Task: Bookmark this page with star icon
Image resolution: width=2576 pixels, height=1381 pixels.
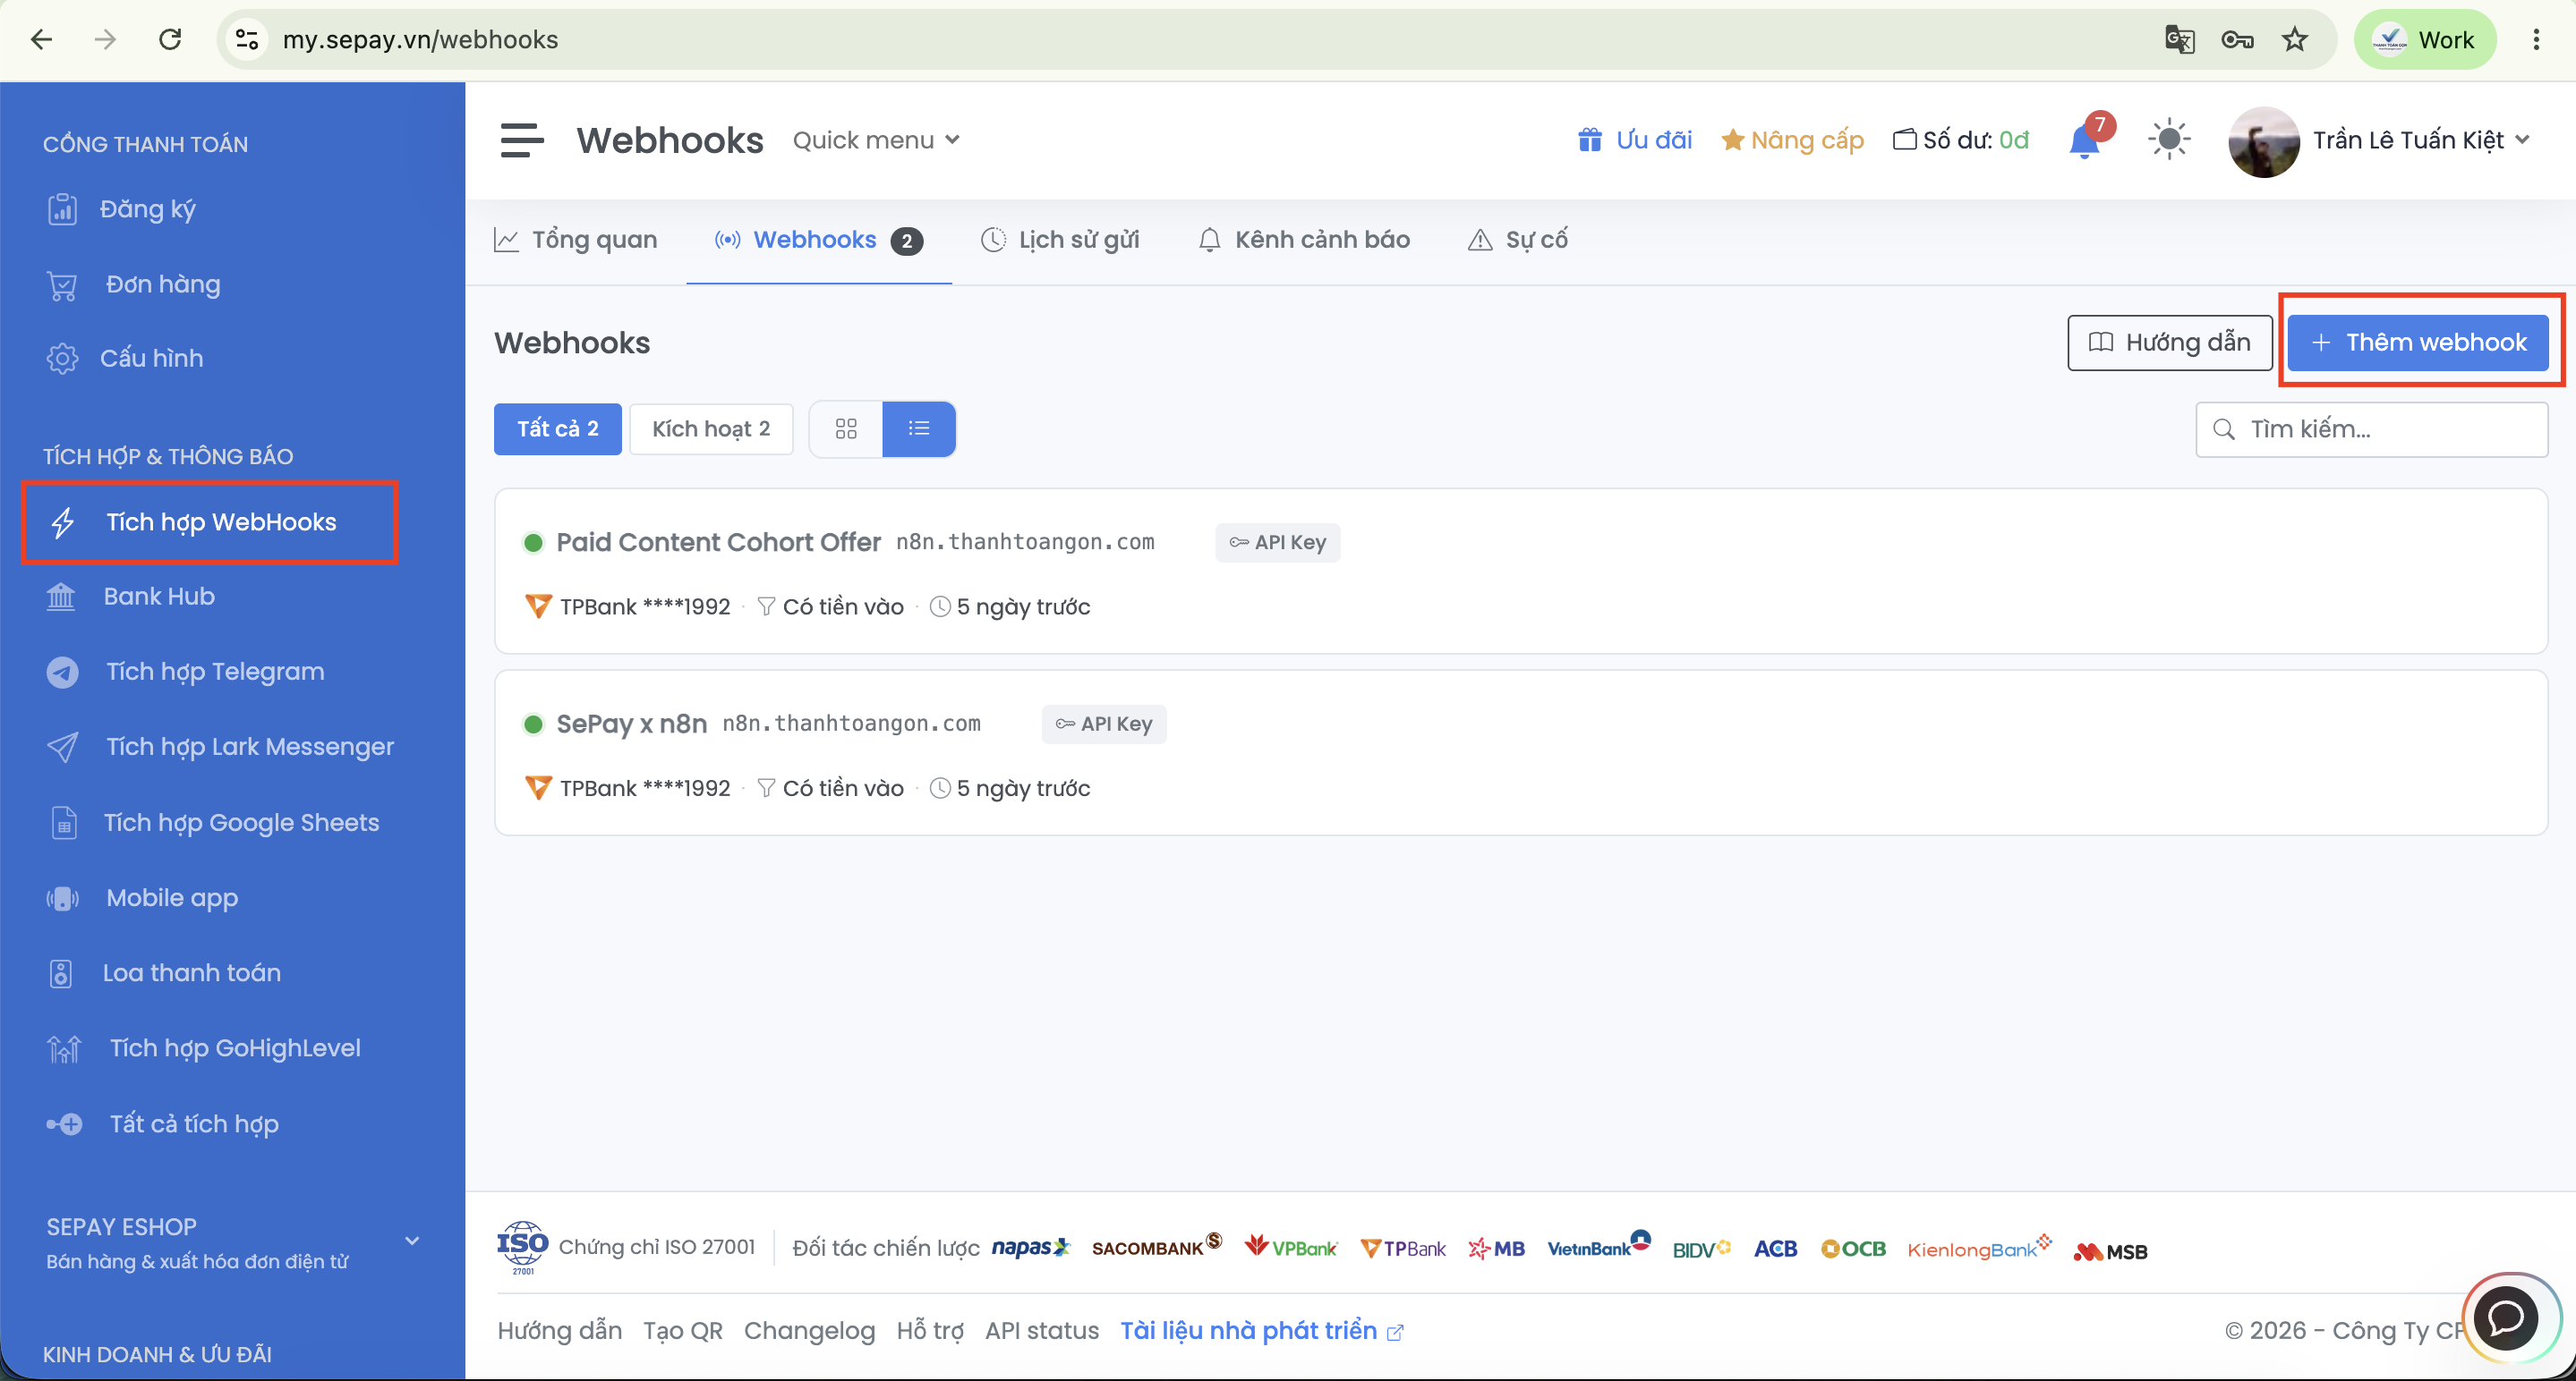Action: tap(2295, 39)
